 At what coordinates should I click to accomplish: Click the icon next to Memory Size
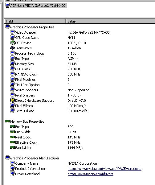pos(12,64)
